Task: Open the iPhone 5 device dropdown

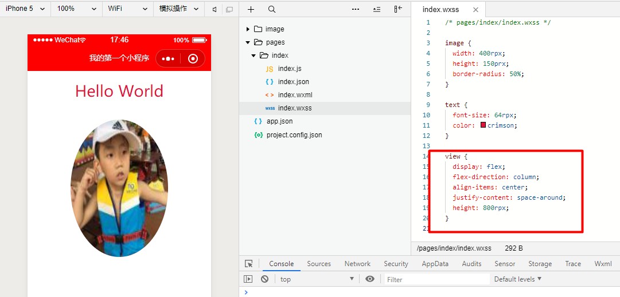Action: [x=25, y=9]
